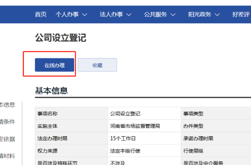Open the 阳光政务 menu
This screenshot has height=165, width=251.
point(200,14)
